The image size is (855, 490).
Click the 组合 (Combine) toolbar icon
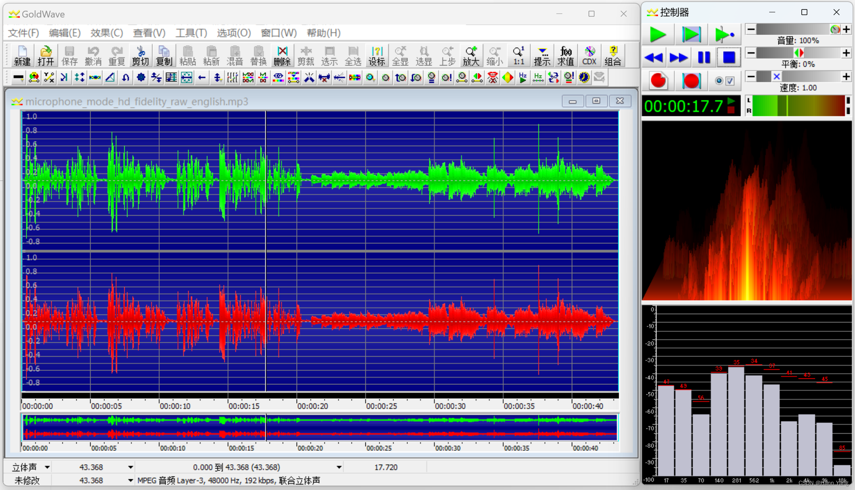coord(613,56)
